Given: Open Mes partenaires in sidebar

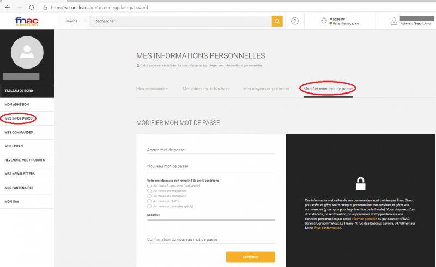Looking at the screenshot, I should click(27, 188).
